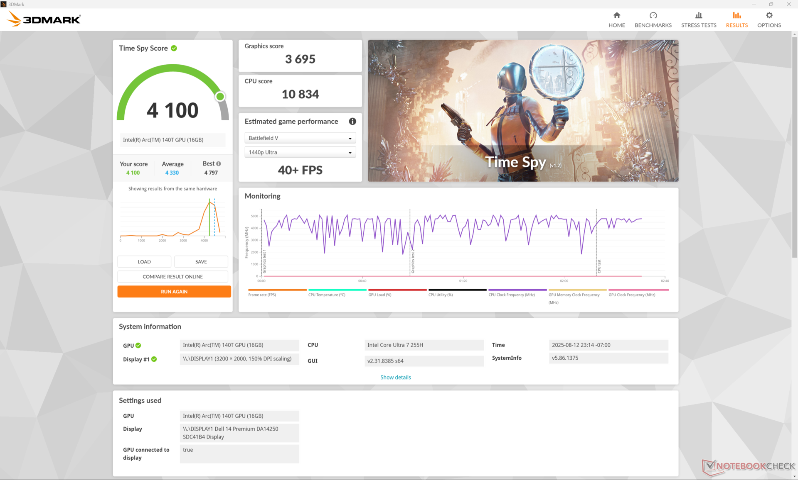
Task: Click the GPU green checkmark in System information
Action: point(138,345)
